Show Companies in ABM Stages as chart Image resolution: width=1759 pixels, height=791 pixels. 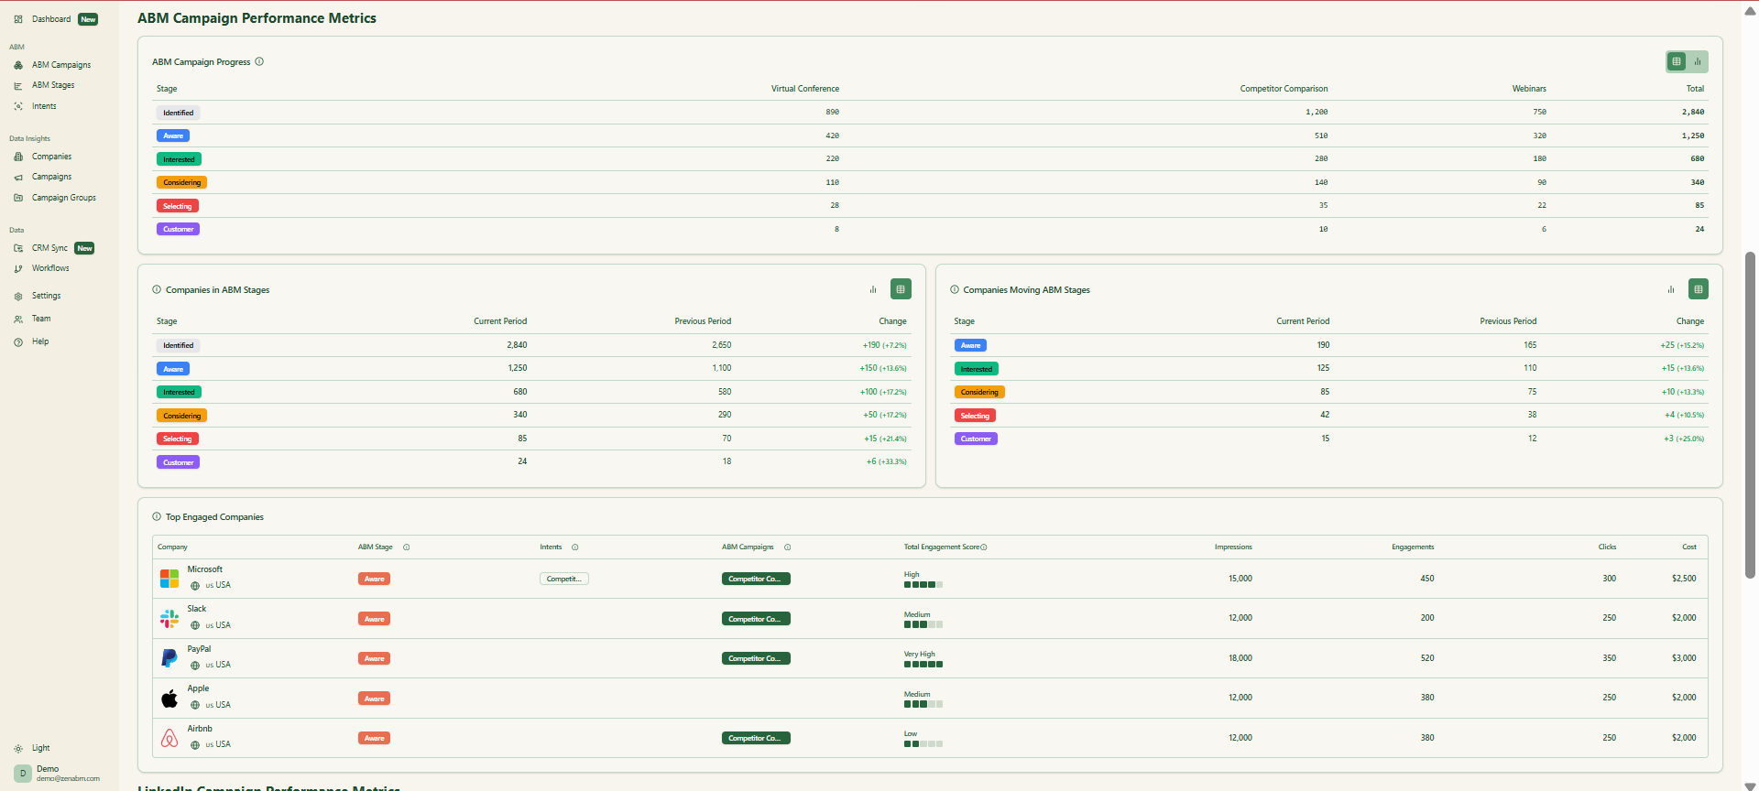[x=873, y=289]
